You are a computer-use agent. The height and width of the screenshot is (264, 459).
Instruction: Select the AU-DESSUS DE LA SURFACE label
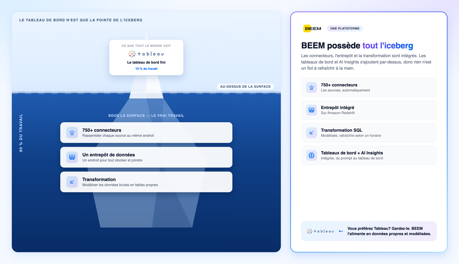click(245, 86)
